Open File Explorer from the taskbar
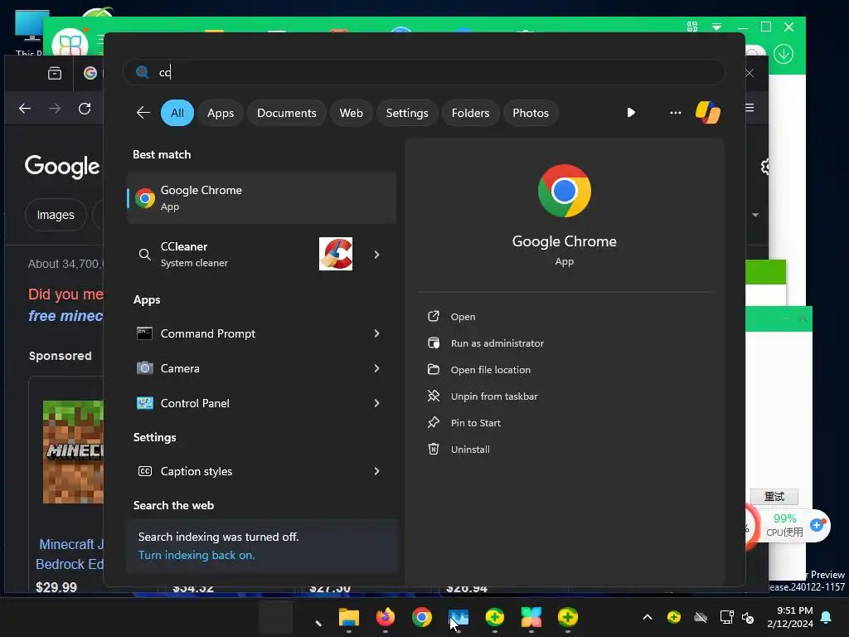 [349, 617]
